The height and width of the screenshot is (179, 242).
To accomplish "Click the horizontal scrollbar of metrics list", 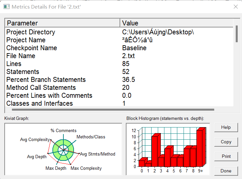I will click(x=113, y=110).
